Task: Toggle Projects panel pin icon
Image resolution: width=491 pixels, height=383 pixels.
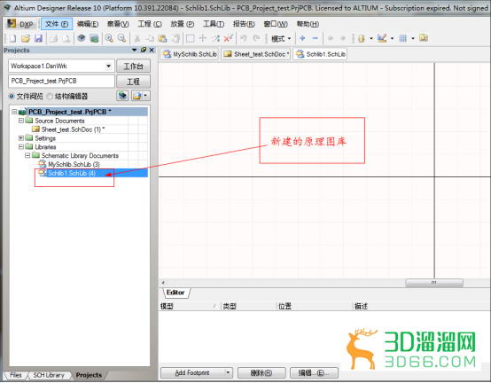Action: tap(144, 50)
